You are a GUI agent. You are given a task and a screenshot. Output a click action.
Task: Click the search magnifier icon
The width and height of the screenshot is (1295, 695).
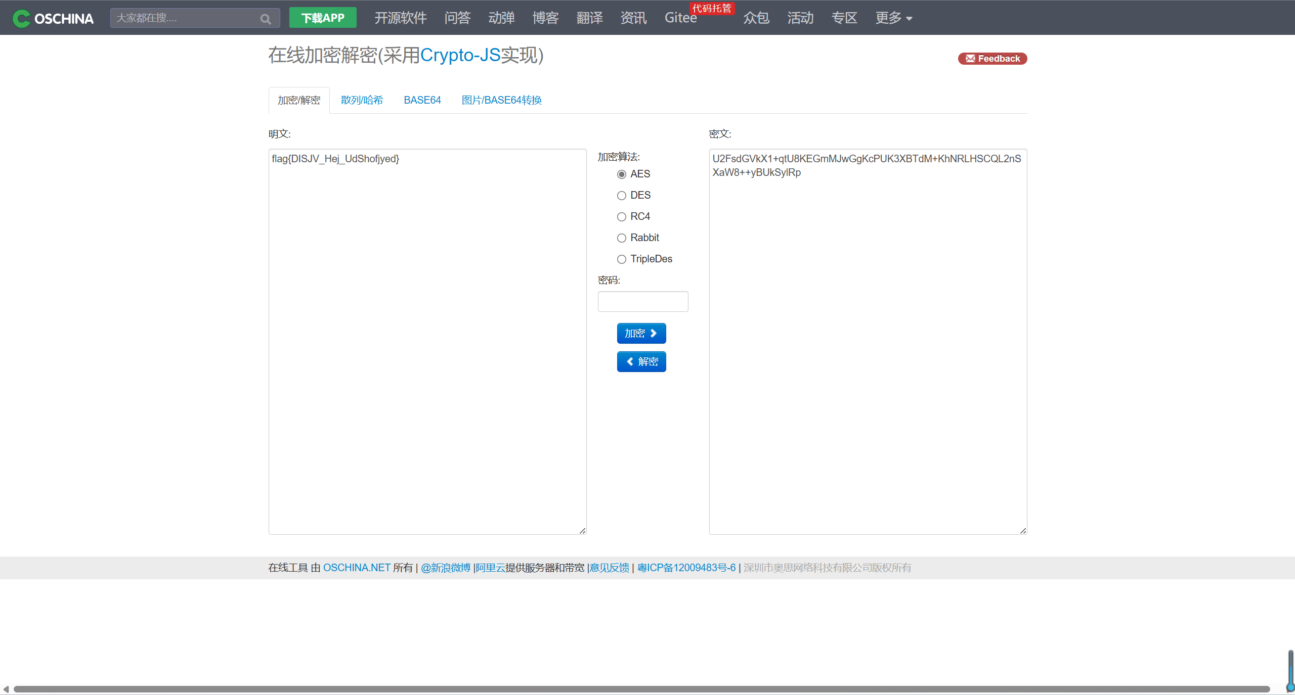coord(266,19)
